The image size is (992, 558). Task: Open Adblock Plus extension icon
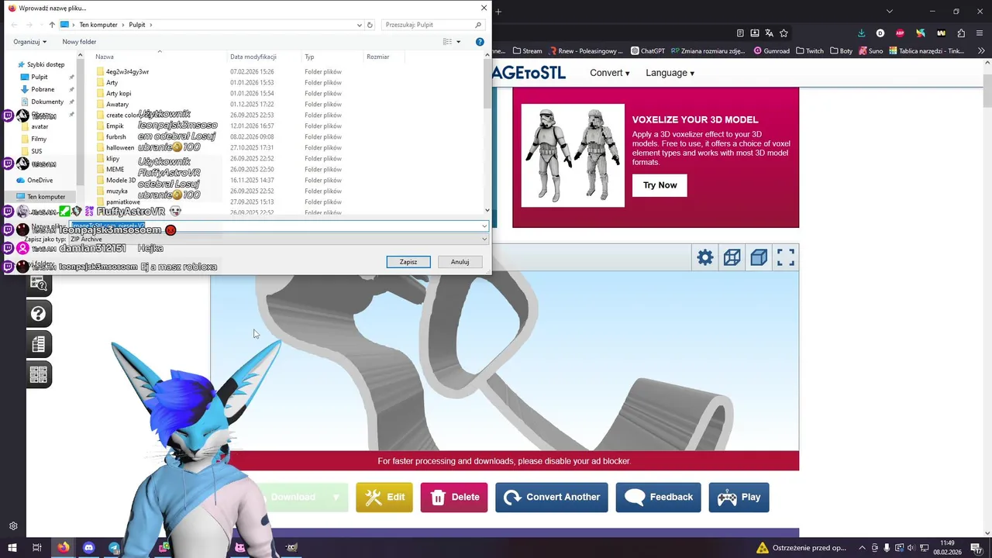900,33
